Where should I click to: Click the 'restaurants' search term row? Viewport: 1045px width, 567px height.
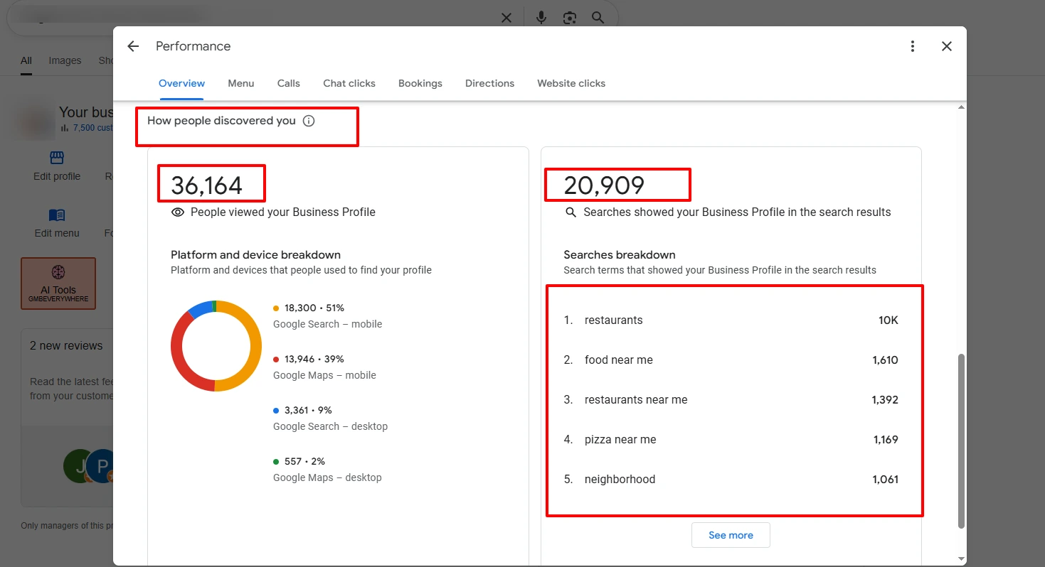click(731, 320)
